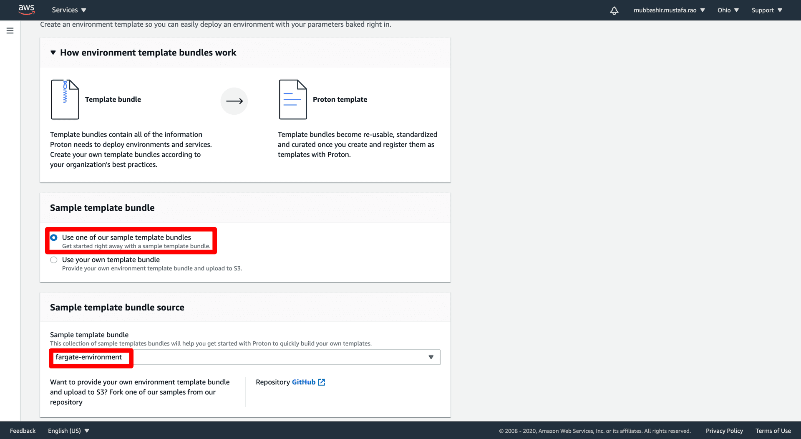The width and height of the screenshot is (801, 439).
Task: Click the Proton template document icon
Action: click(x=293, y=99)
